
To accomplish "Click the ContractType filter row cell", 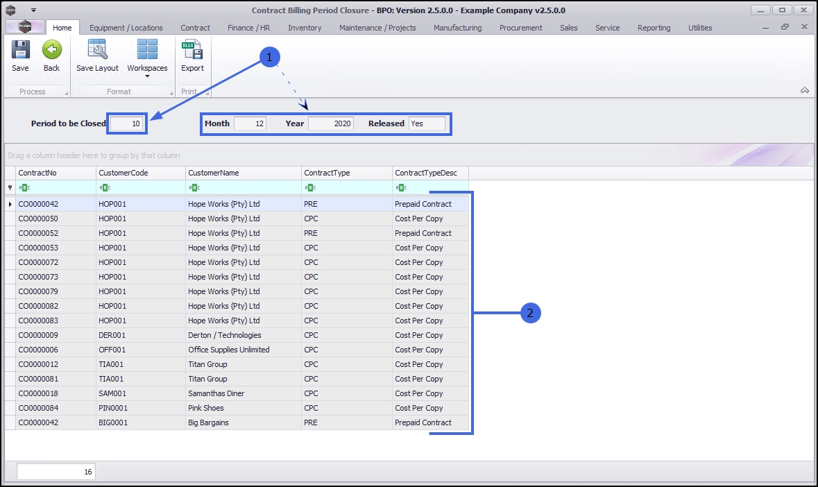I will (x=347, y=188).
